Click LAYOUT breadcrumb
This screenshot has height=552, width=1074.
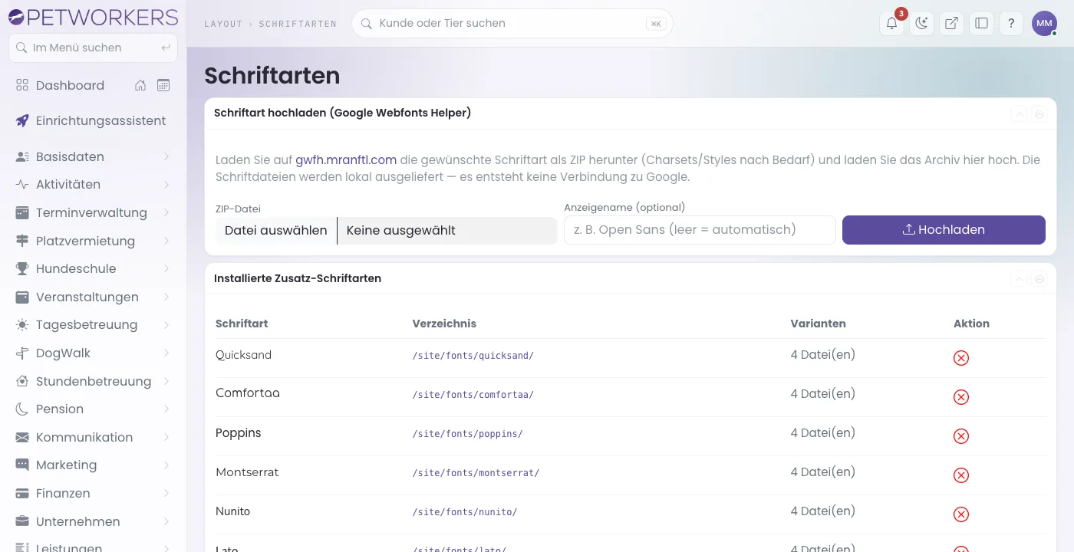(x=223, y=24)
